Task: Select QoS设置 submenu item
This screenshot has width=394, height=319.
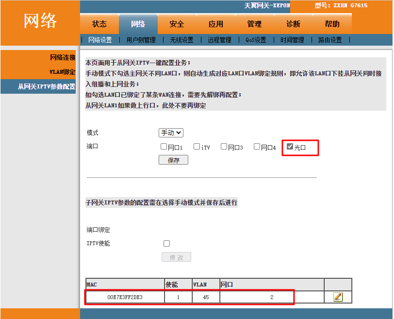Action: (x=256, y=40)
